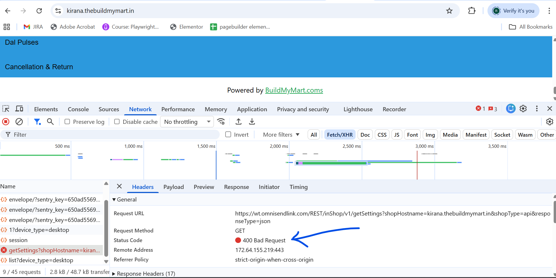Open the Preview tab
This screenshot has height=278, width=556.
click(204, 187)
